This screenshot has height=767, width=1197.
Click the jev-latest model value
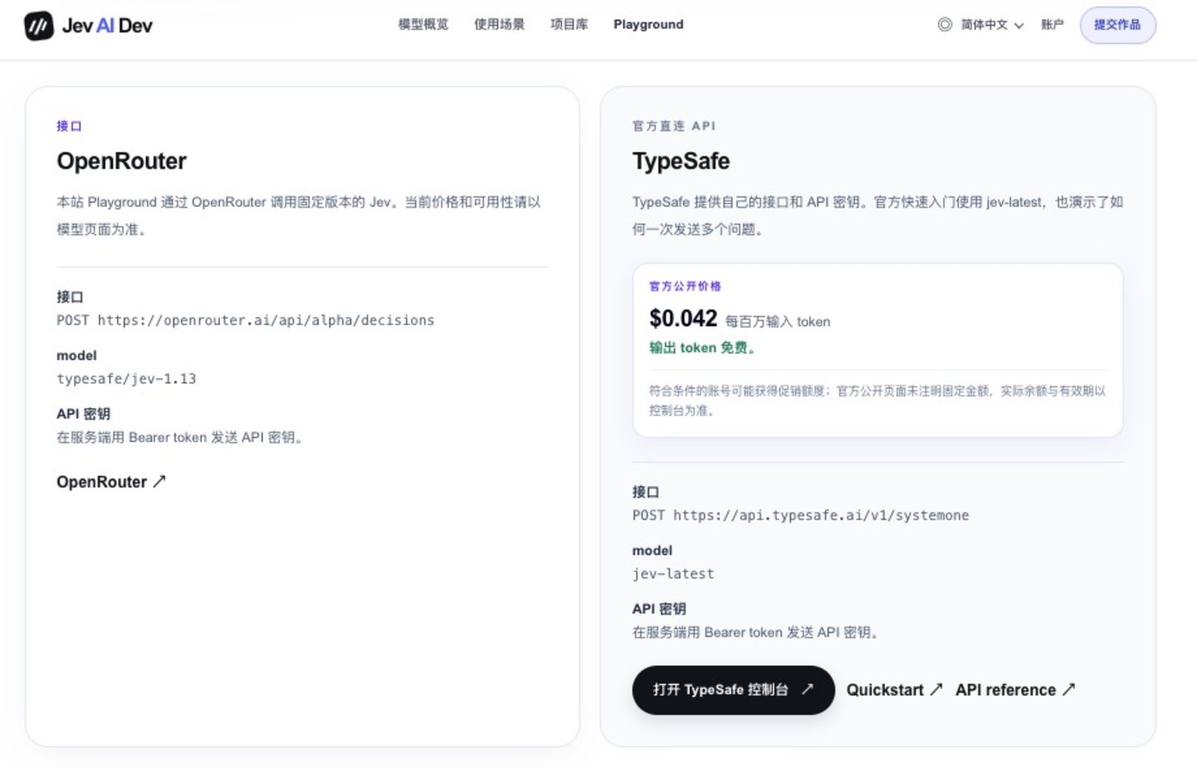tap(673, 573)
